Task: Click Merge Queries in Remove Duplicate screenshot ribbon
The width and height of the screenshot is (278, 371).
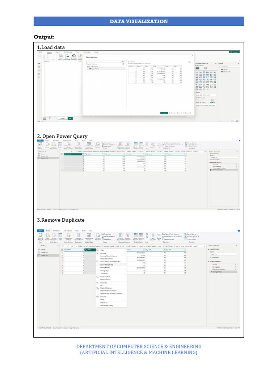Action: click(x=191, y=234)
